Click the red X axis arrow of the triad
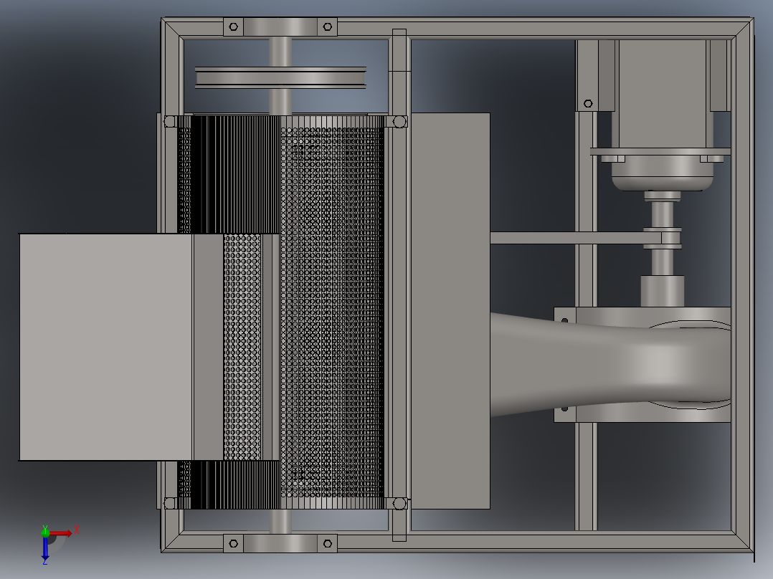Screen dimensions: 773x579 coord(61,533)
